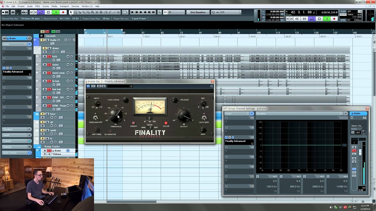Solo the g drums group track
The width and height of the screenshot is (376, 211).
pos(49,151)
